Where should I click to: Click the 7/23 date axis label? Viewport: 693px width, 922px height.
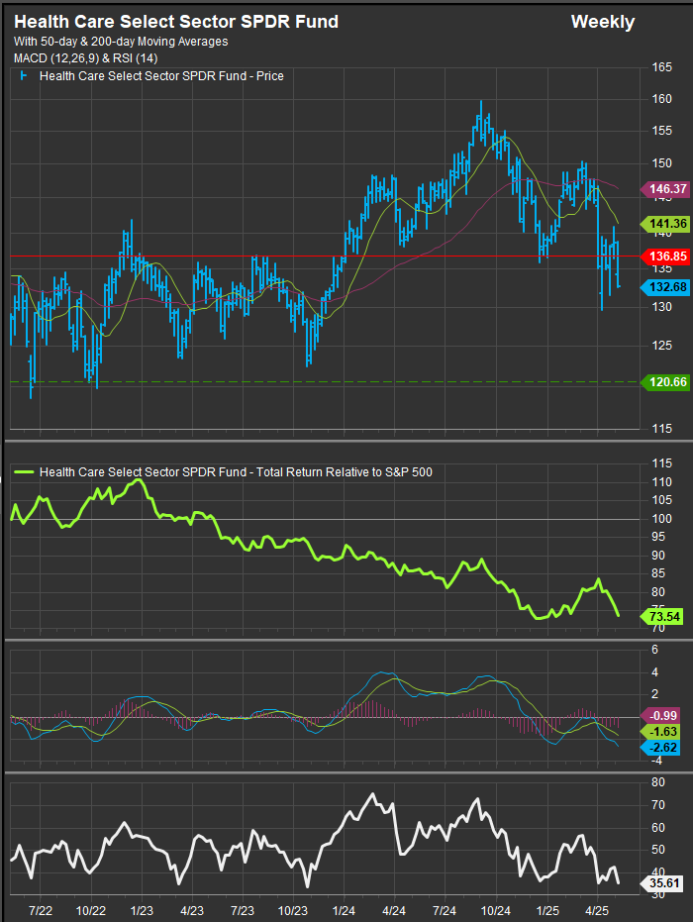(243, 911)
